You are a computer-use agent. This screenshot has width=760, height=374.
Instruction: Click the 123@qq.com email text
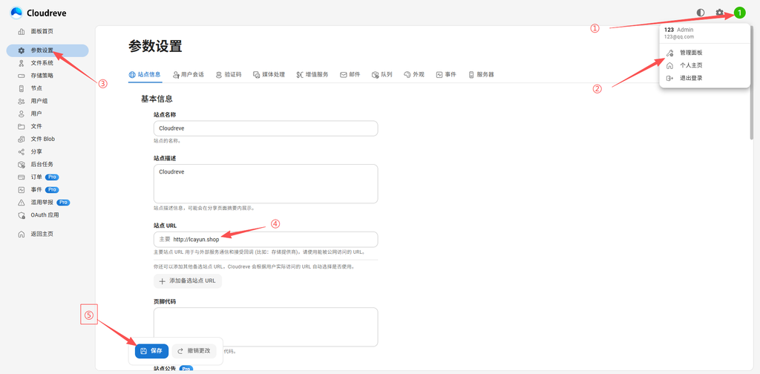click(679, 36)
